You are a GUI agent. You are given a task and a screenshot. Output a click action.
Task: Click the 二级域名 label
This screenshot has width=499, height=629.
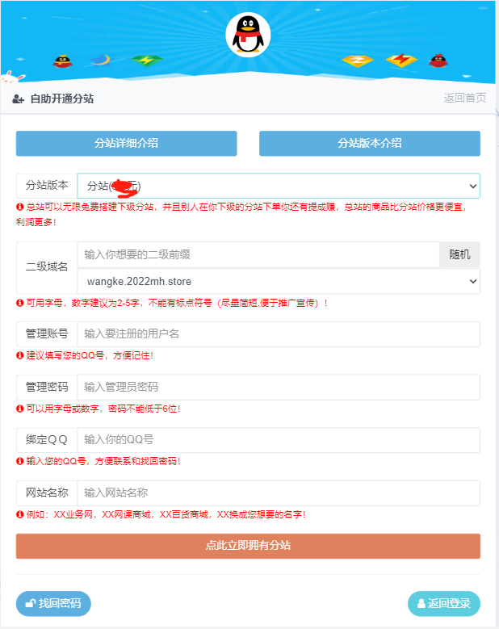tap(47, 267)
